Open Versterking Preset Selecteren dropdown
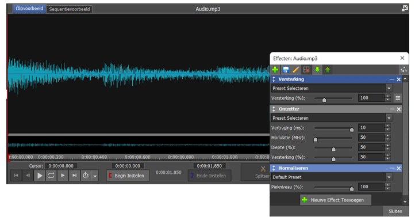The width and height of the screenshot is (415, 224). (332, 88)
